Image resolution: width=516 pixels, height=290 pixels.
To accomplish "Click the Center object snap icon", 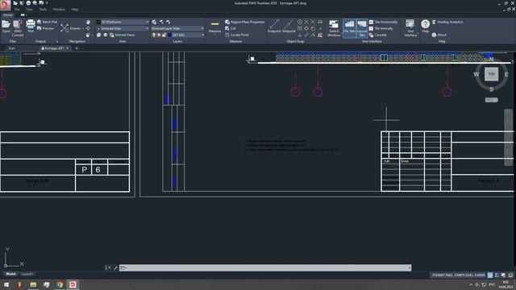I will pyautogui.click(x=300, y=22).
